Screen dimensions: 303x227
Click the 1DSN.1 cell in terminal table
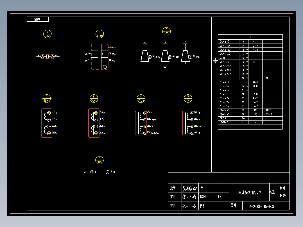268,114
